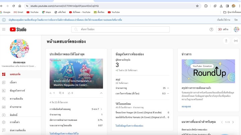This screenshot has height=135, width=241.
Task: Select เนื้อหา in the sidebar
Action: click(x=21, y=82)
